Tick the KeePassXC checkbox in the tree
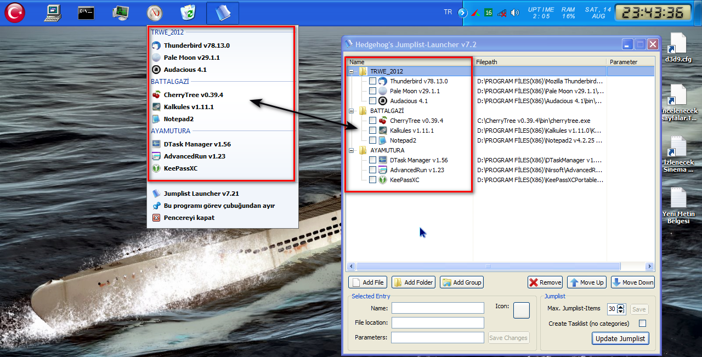The image size is (702, 357). coord(373,180)
